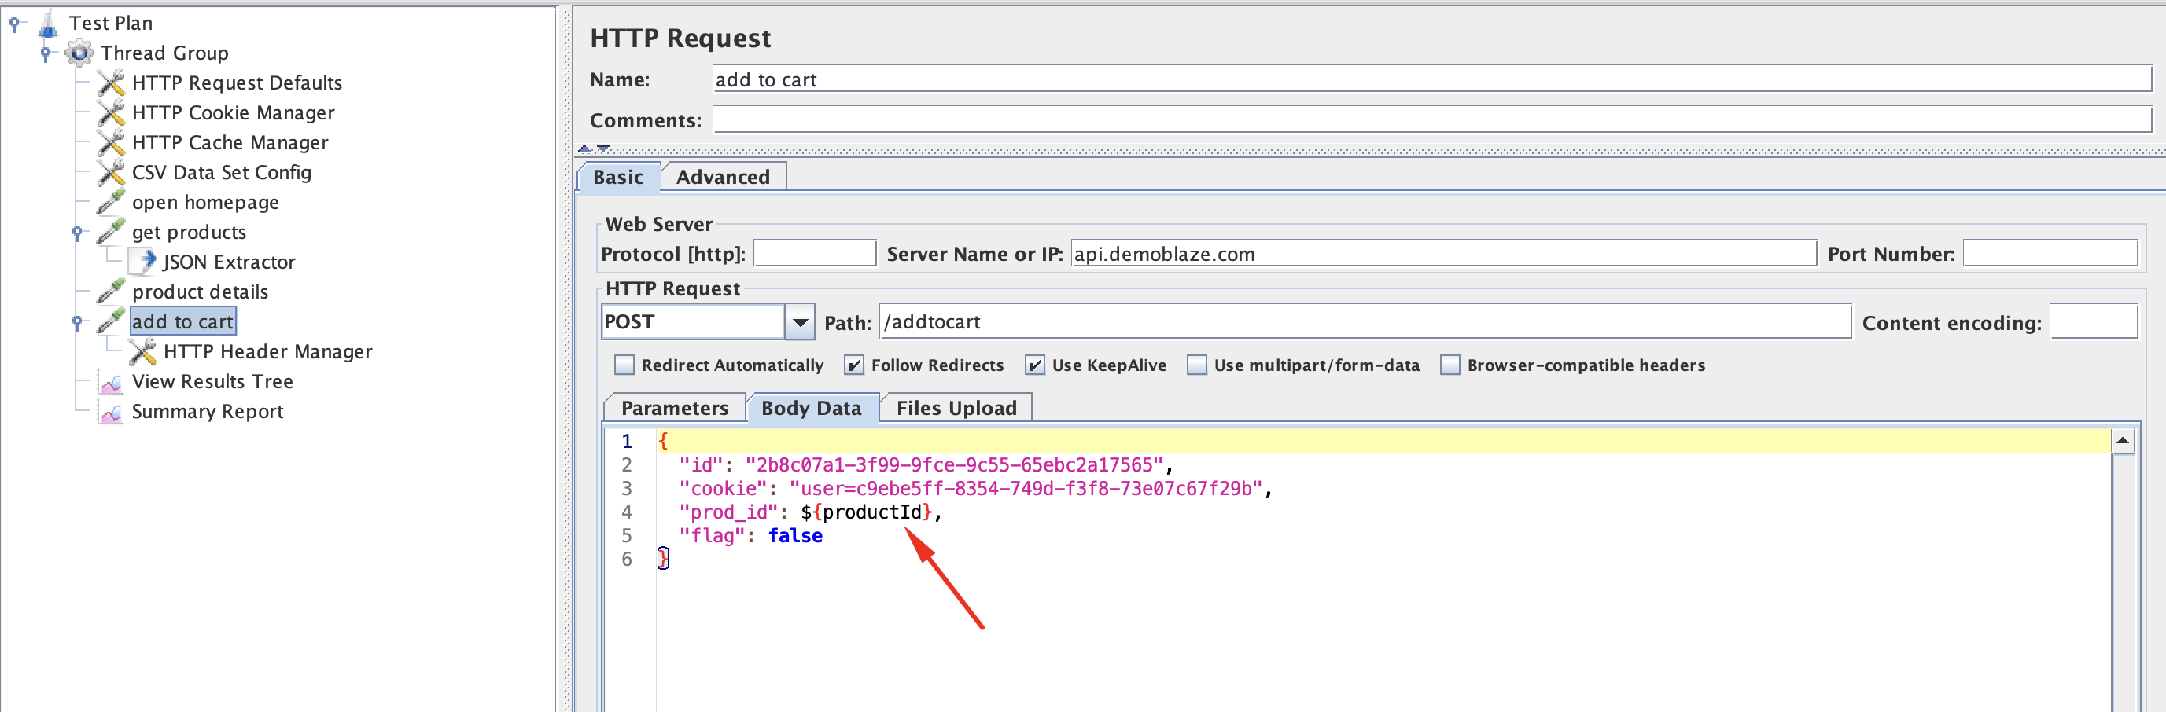Click line number 6 in editor gutter
Viewport: 2166px width, 712px height.
click(626, 559)
